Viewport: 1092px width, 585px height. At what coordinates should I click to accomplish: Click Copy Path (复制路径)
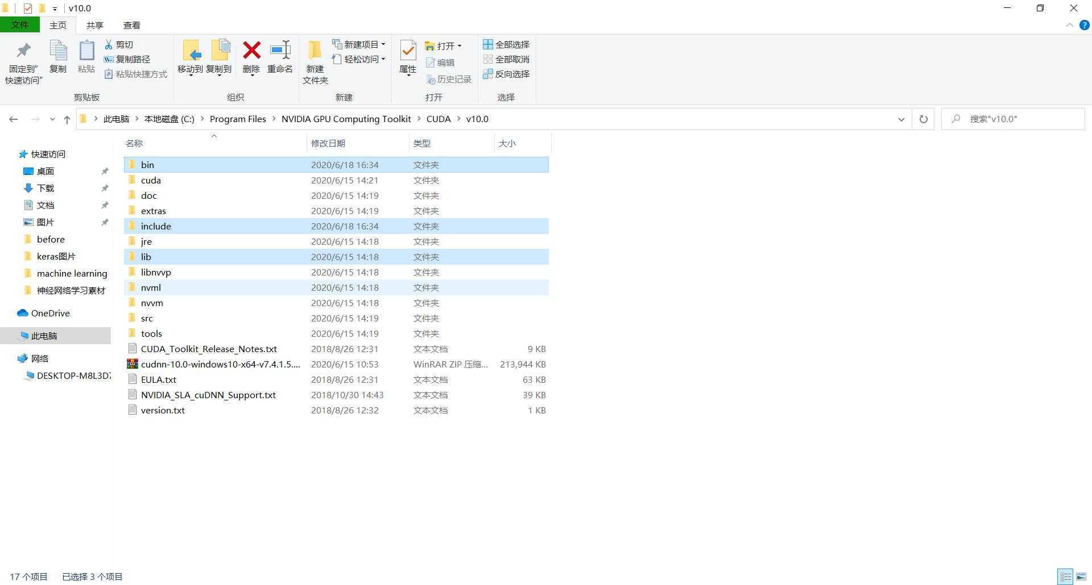click(x=127, y=59)
